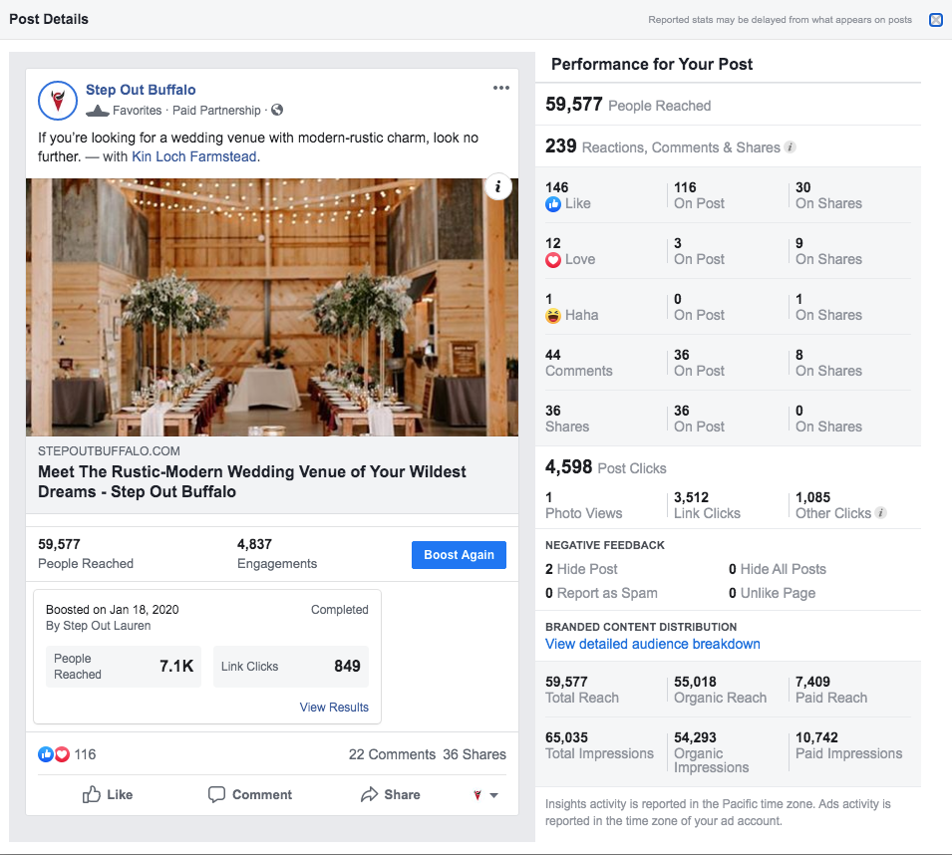This screenshot has width=952, height=855.
Task: Click the Like reaction bubble beside 116
Action: point(46,754)
